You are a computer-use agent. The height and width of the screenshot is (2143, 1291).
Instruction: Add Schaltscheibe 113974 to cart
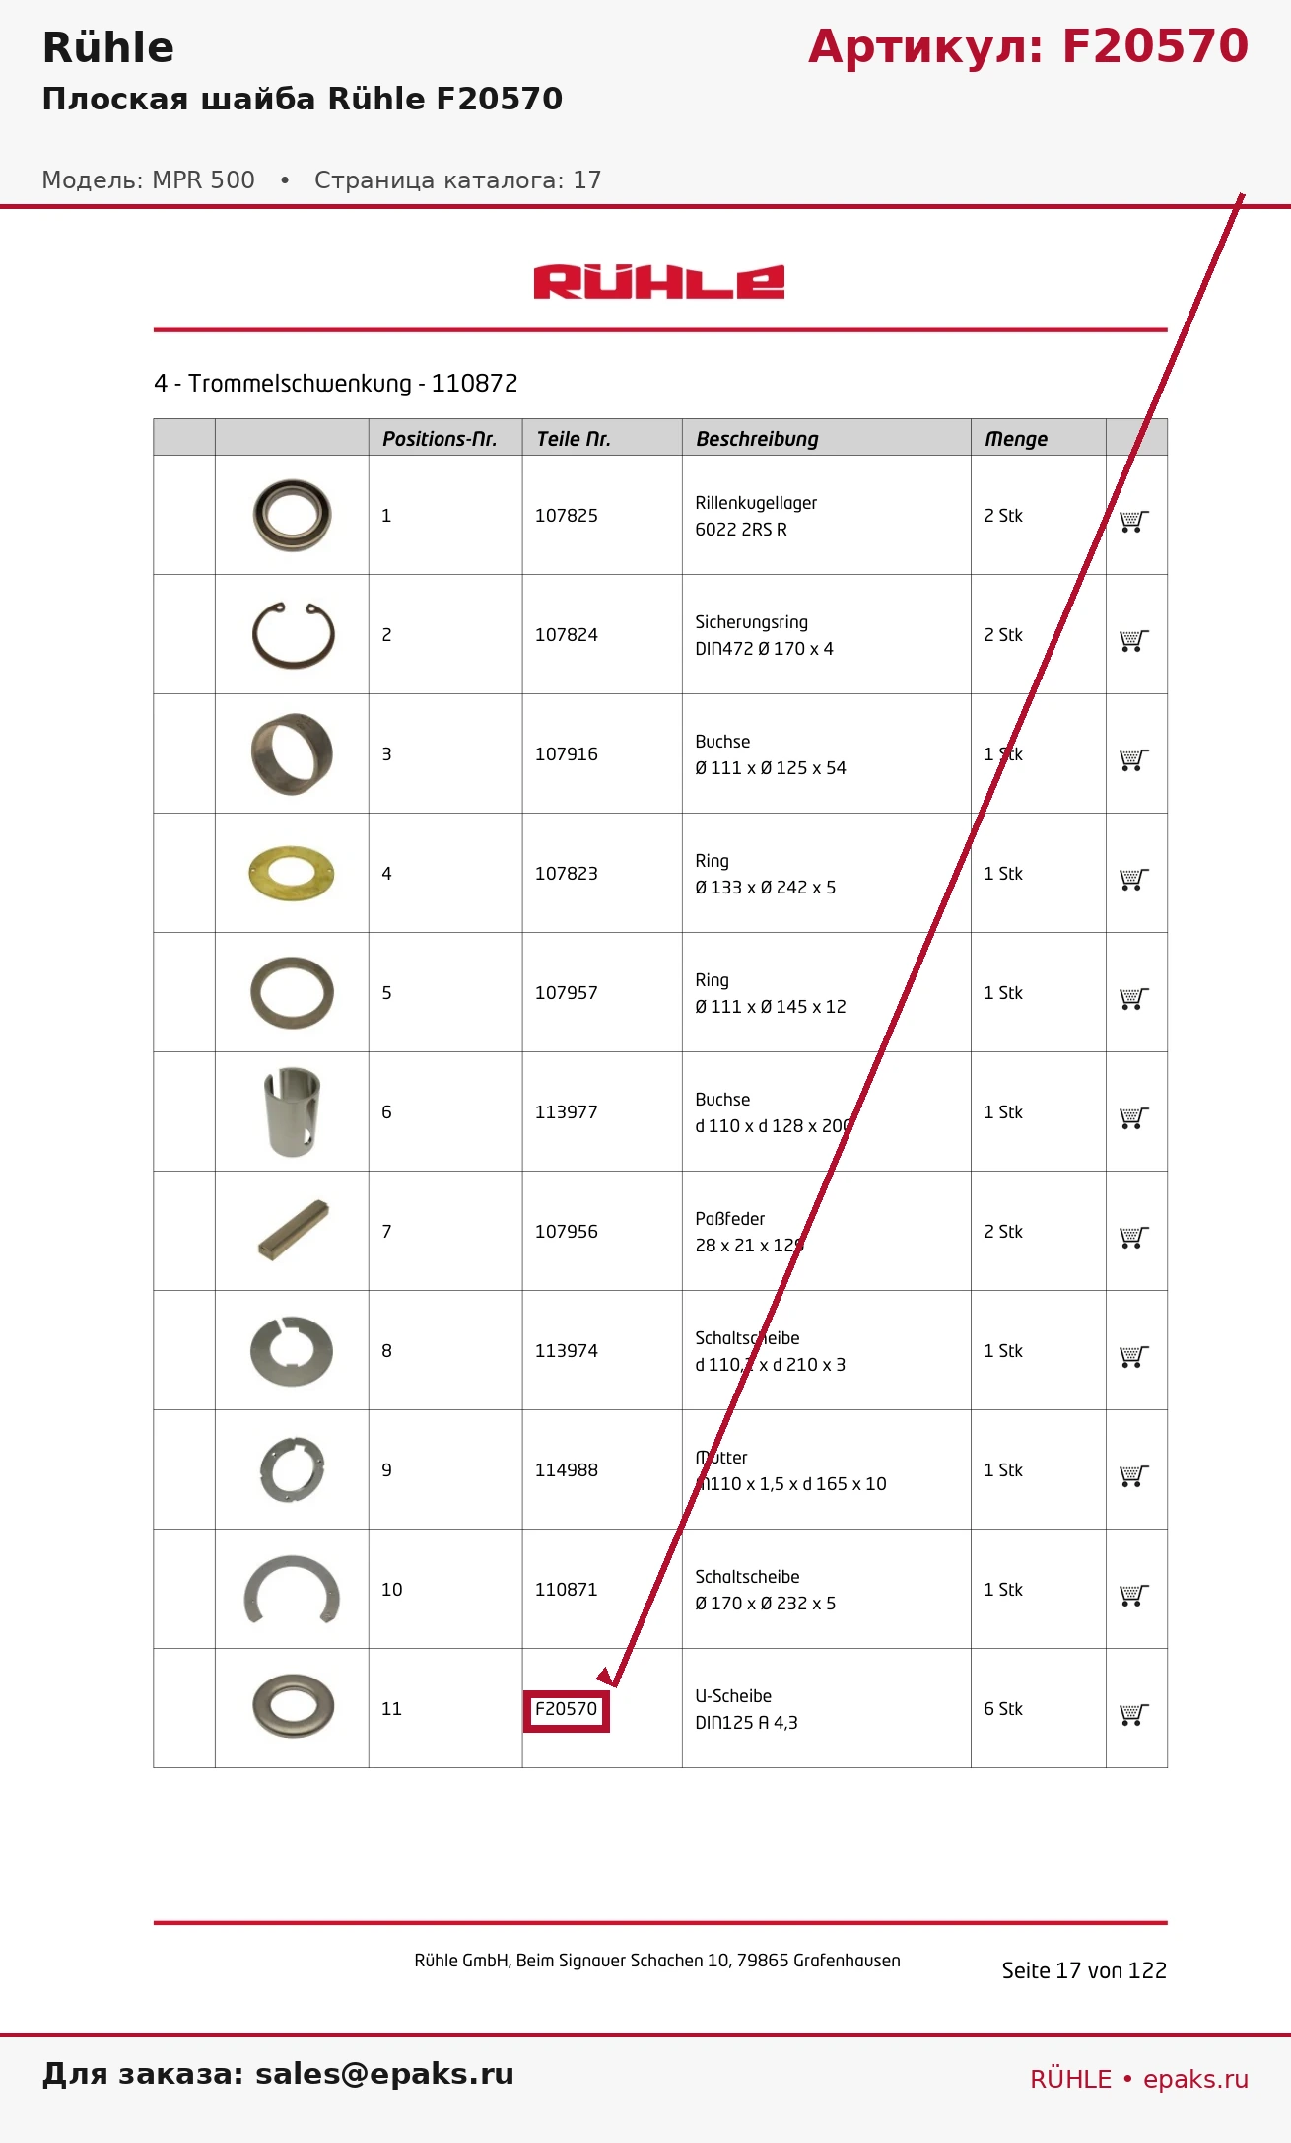point(1134,1356)
